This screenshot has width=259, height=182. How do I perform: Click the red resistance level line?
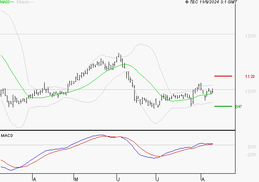[223, 76]
